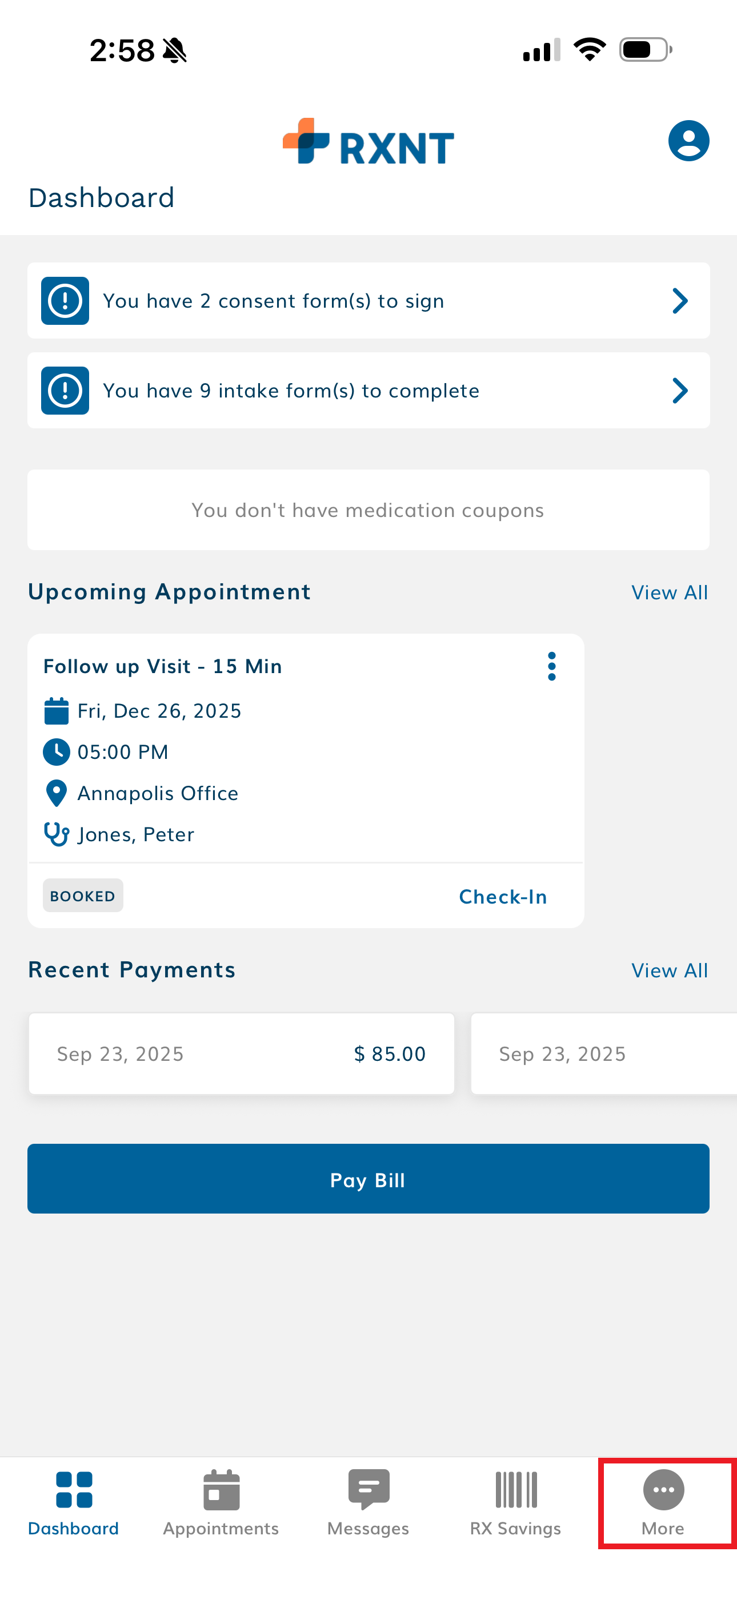Tap the consent forms alert icon
Screen dimensions: 737x1599
point(65,301)
